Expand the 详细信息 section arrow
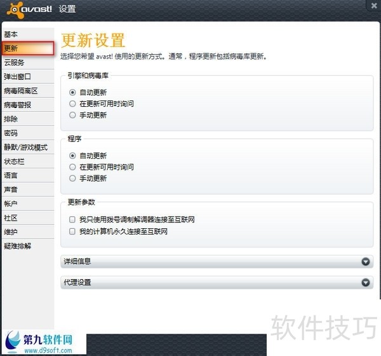The image size is (381, 356). (x=365, y=262)
